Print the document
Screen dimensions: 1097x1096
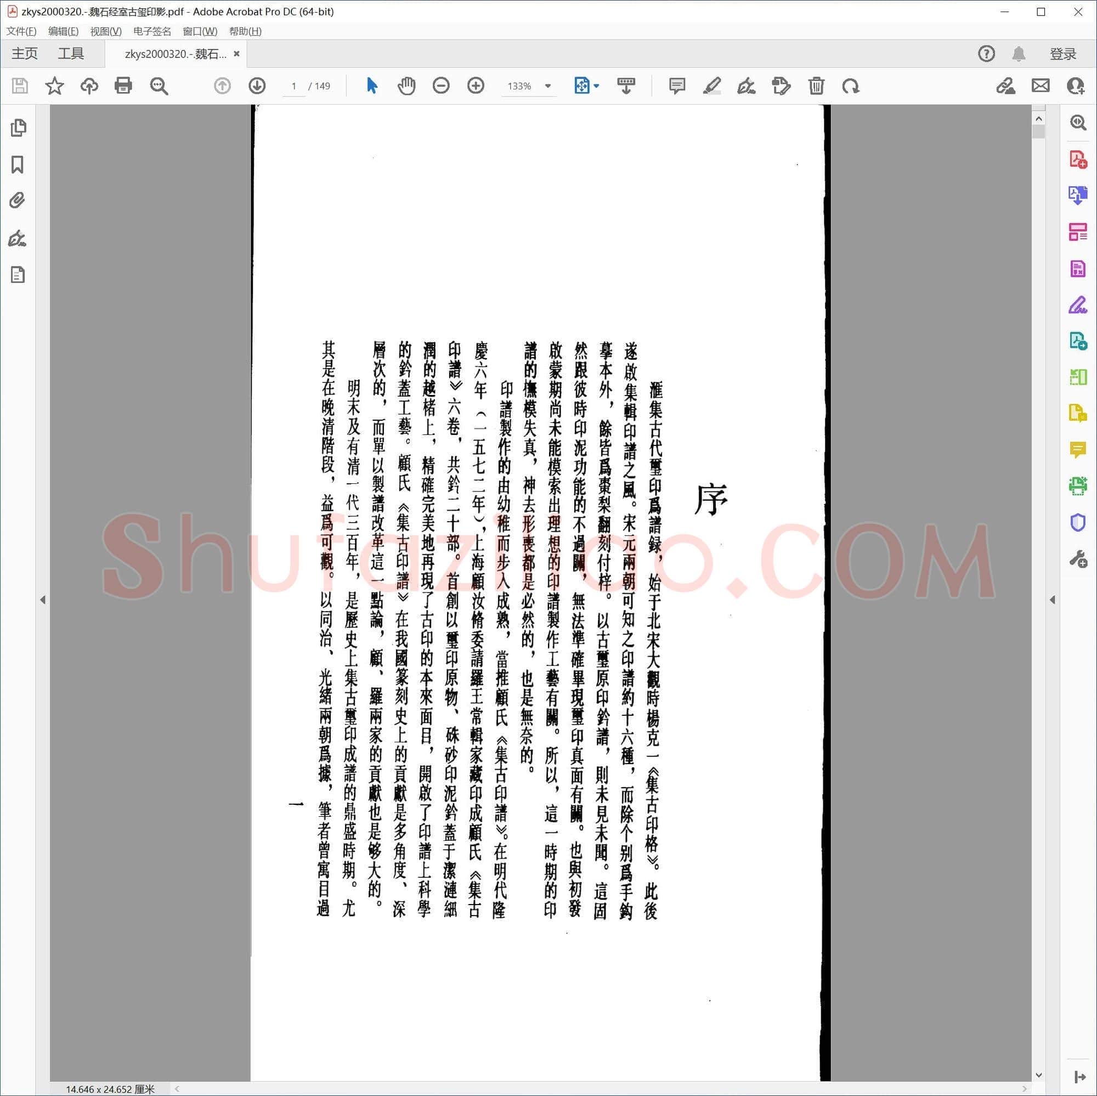point(123,86)
